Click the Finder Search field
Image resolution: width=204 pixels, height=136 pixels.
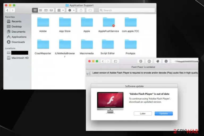point(127,10)
